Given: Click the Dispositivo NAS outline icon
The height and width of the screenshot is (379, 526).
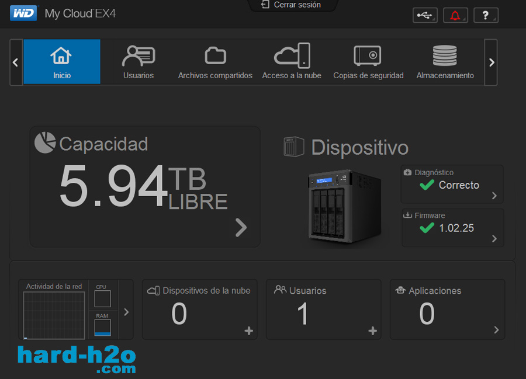Looking at the screenshot, I should (293, 147).
